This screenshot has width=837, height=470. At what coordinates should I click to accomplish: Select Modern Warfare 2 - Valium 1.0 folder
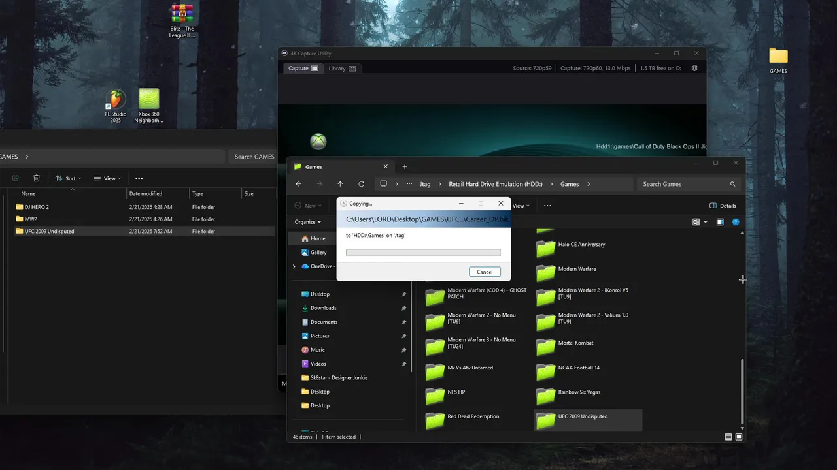587,321
